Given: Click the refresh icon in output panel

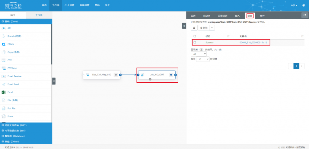Looking at the screenshot, I should point(194,28).
